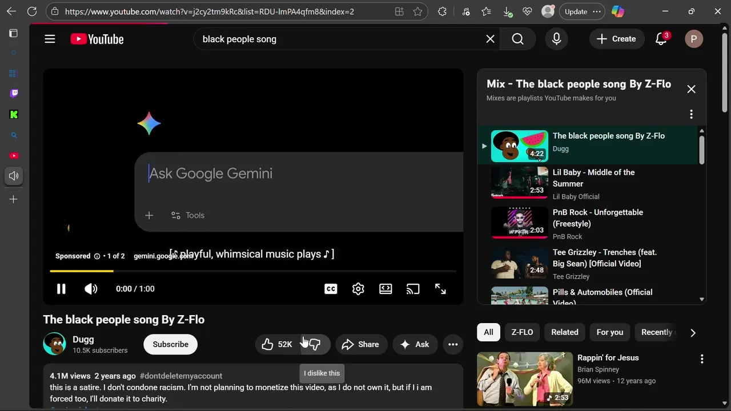Select the Related filter chip

[x=565, y=332]
